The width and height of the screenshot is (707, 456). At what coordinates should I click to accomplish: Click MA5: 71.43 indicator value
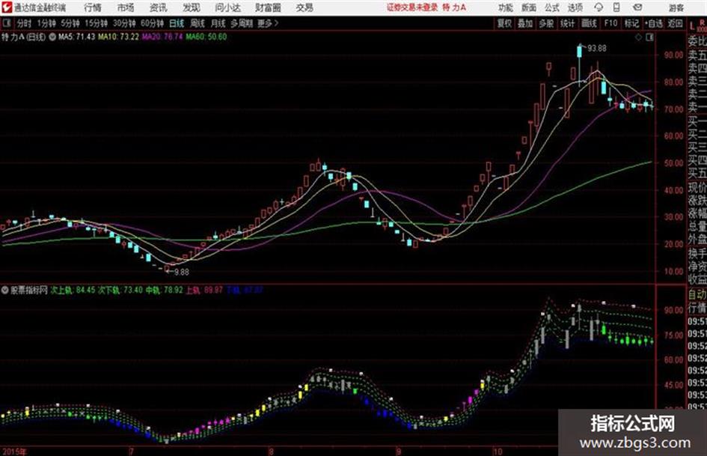tap(76, 37)
